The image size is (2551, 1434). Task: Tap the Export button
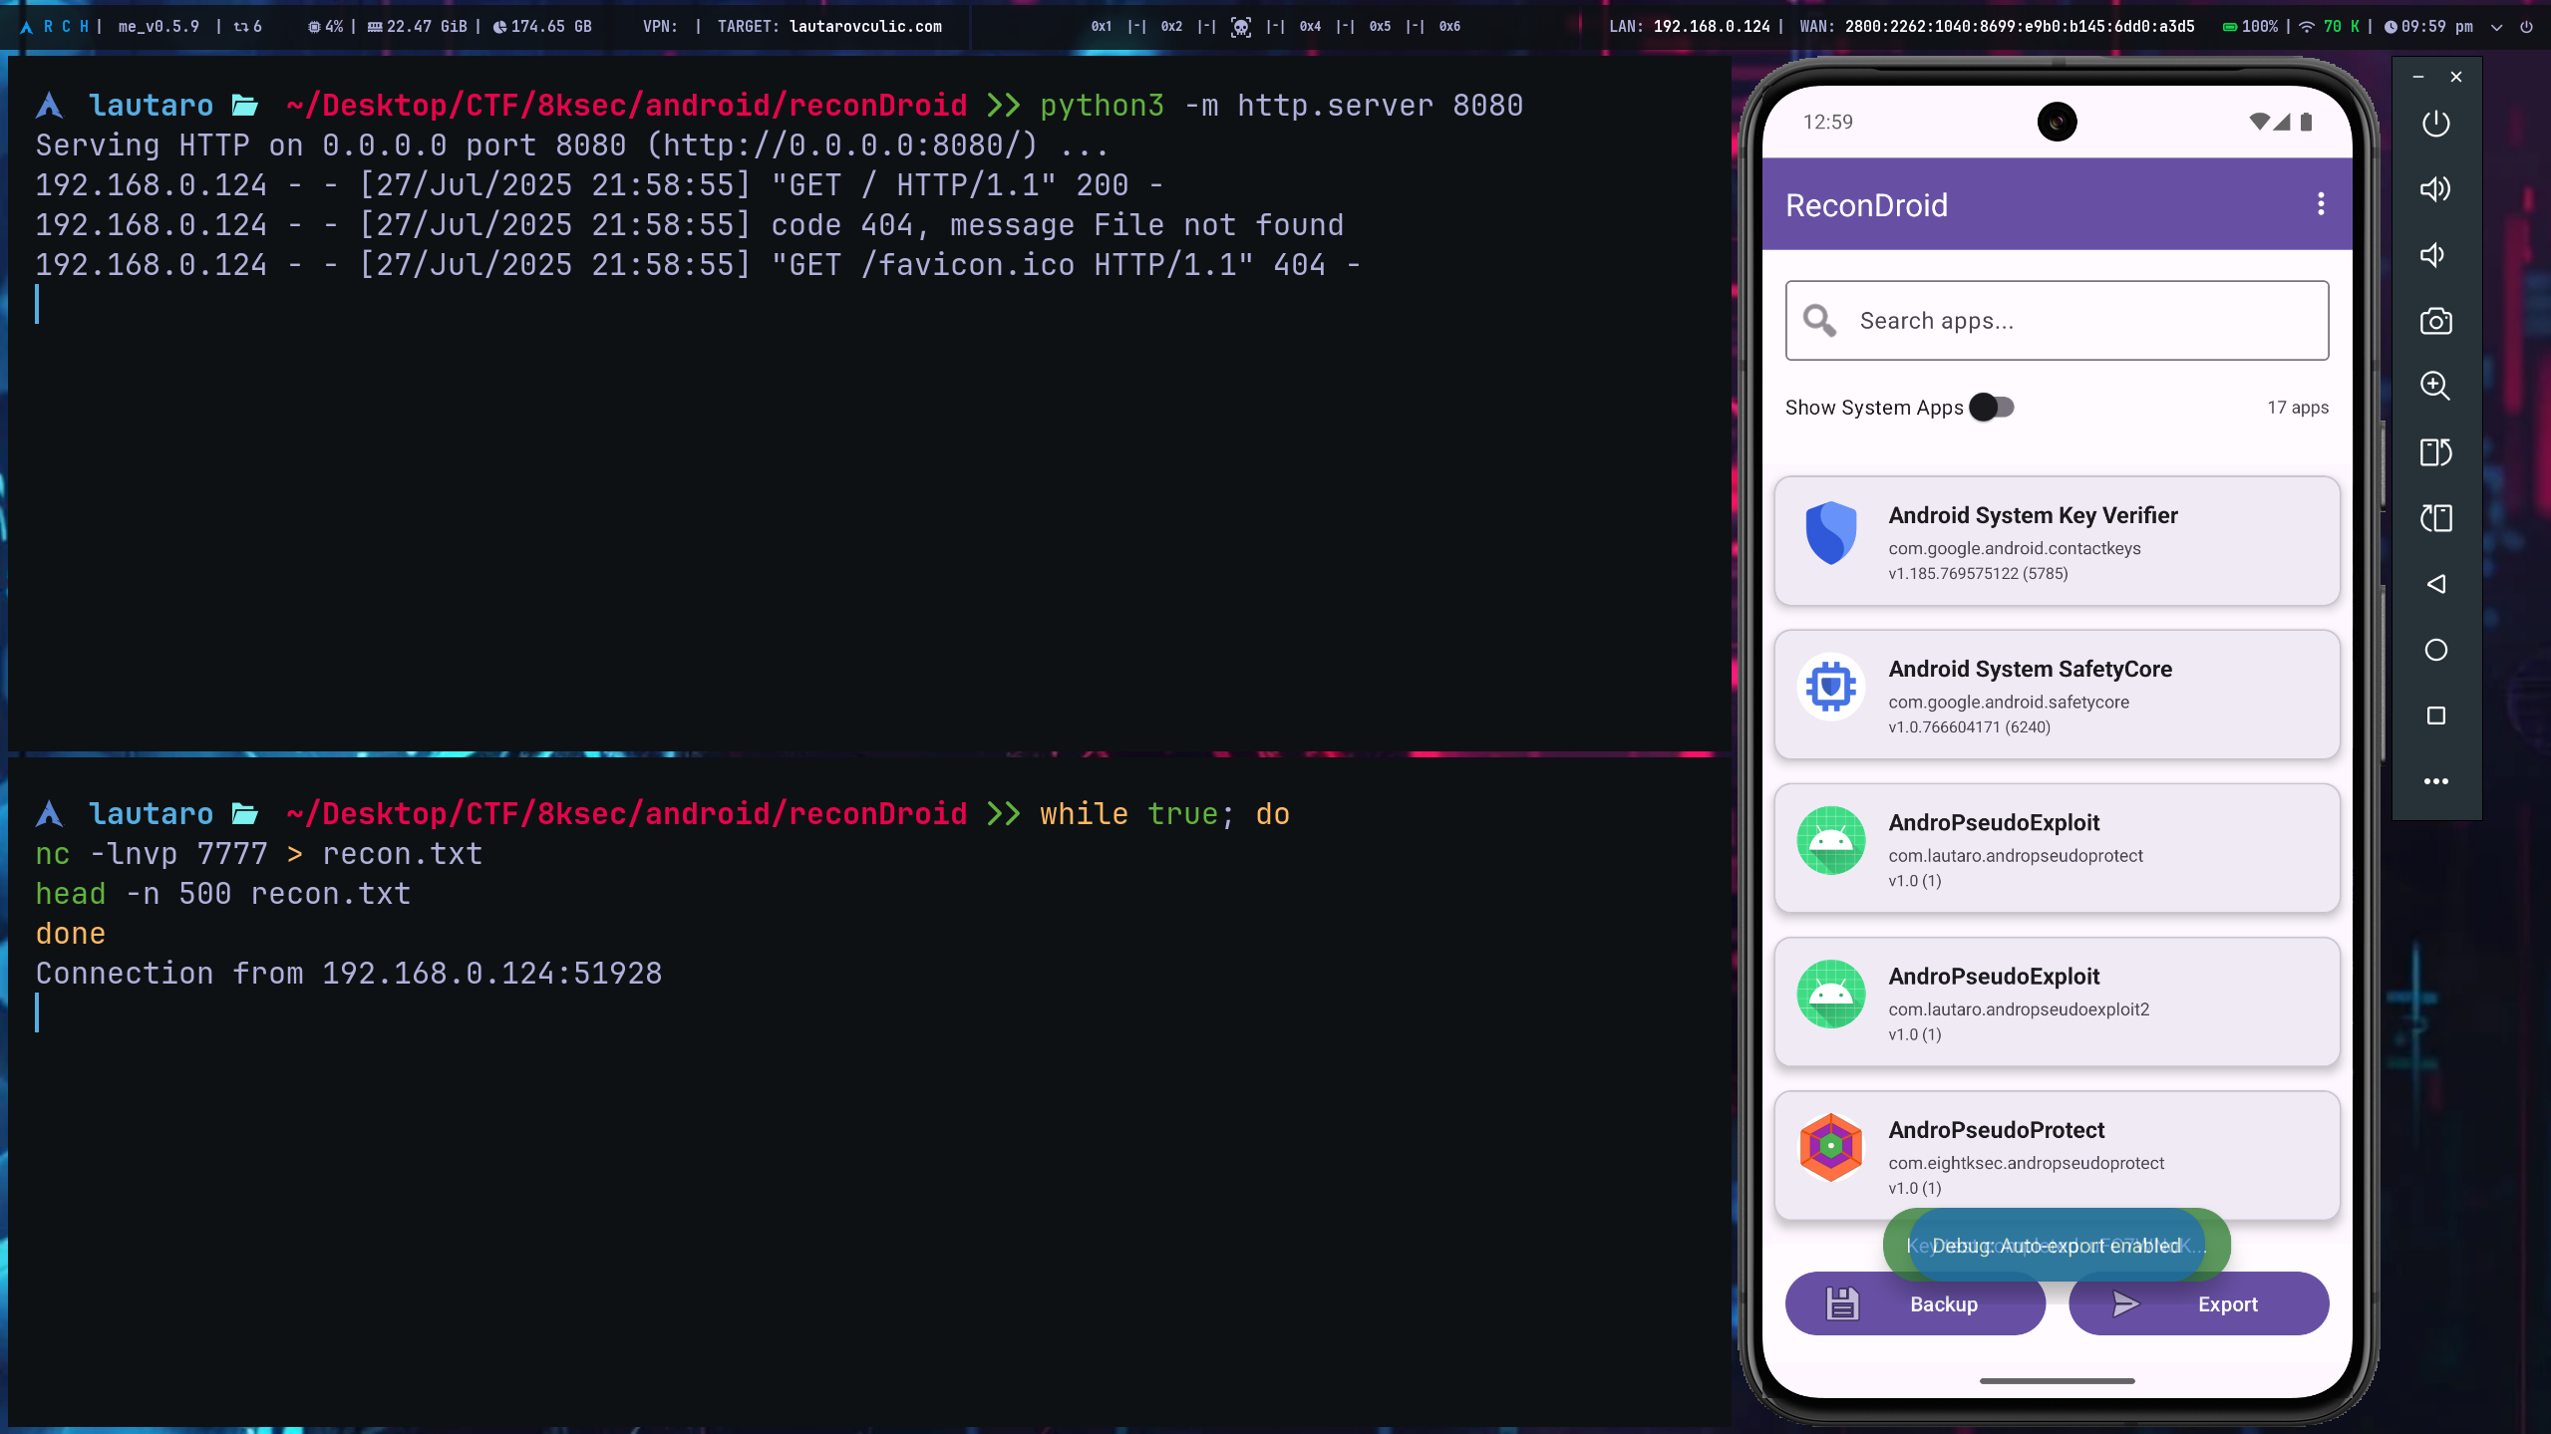point(2198,1303)
